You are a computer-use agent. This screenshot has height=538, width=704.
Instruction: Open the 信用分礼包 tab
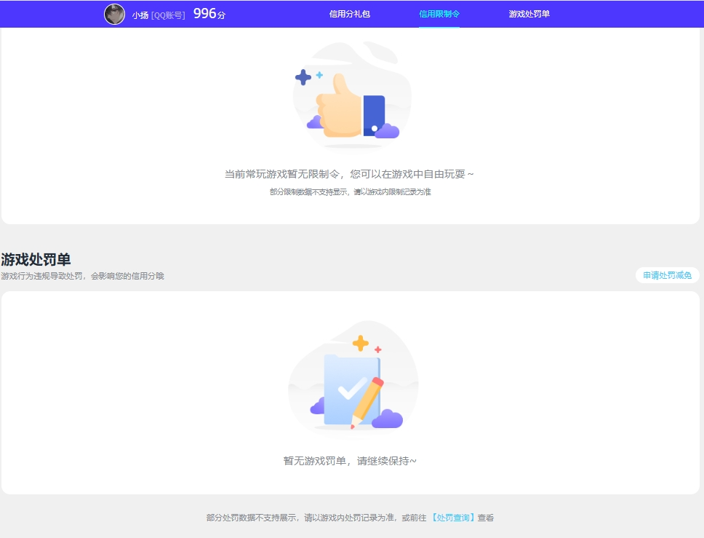point(349,14)
